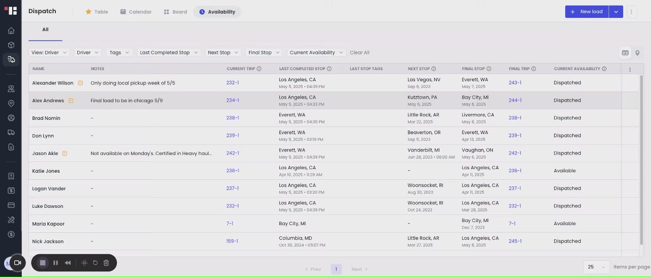The image size is (651, 277).
Task: Click the New load button
Action: [x=586, y=12]
